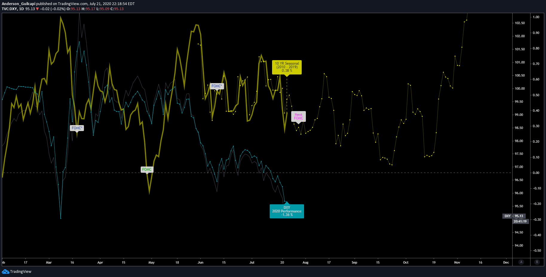Click the Mar label on time axis
Screen dimensions: 546x277
point(49,262)
